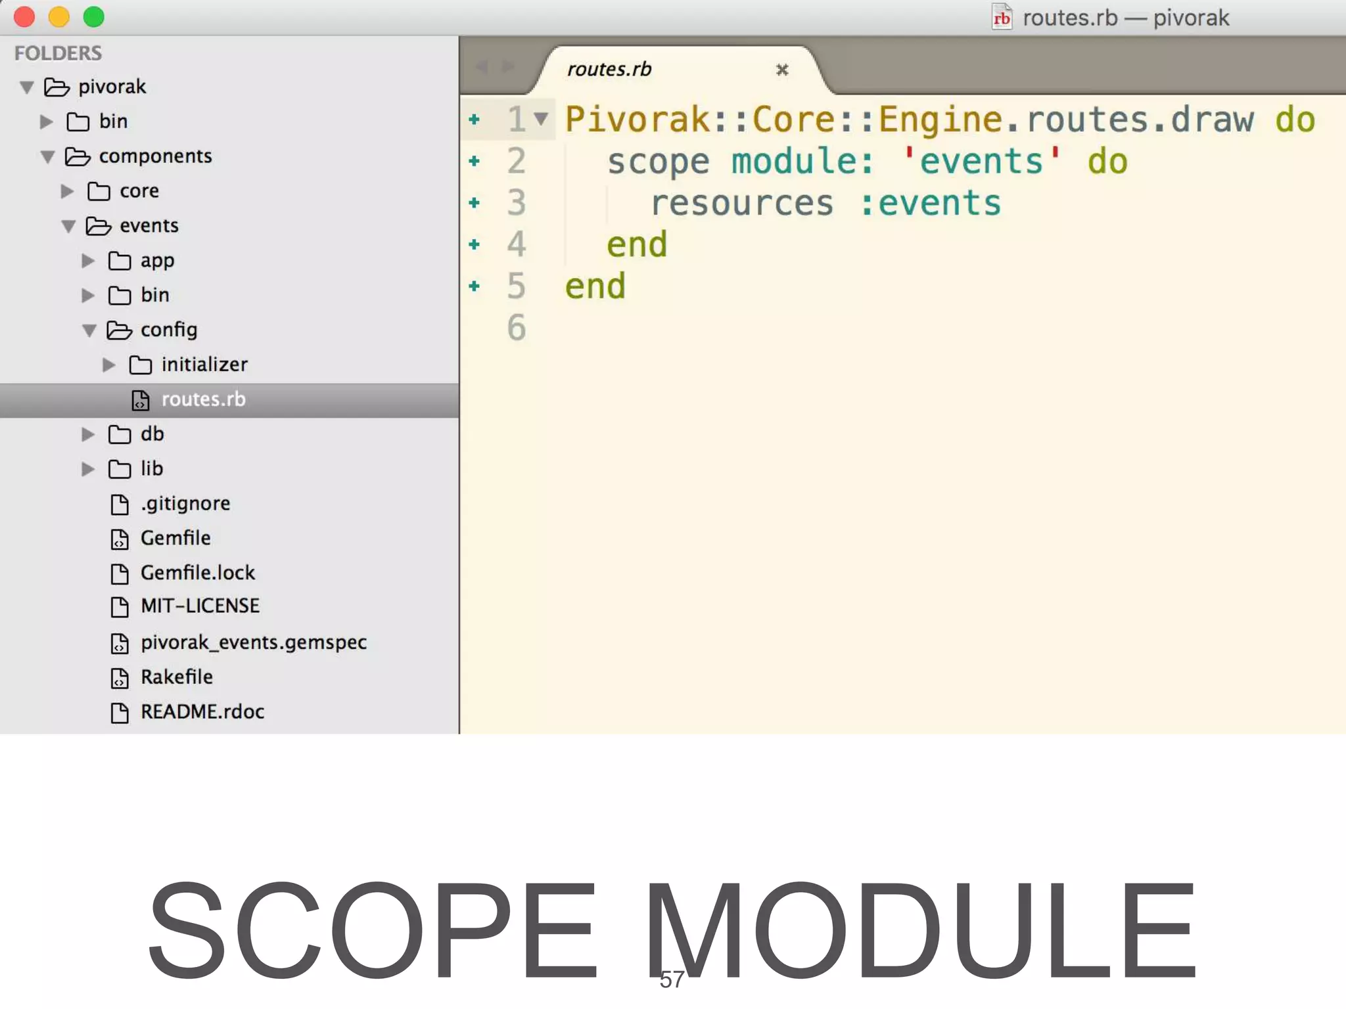Click line number 6 in gutter
The image size is (1346, 1009).
[517, 327]
